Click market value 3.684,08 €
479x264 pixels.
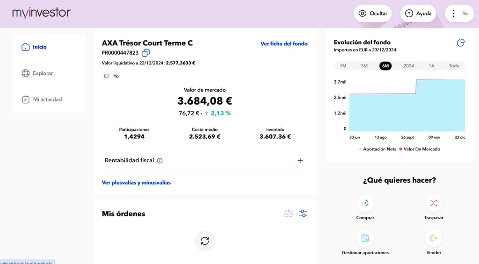(205, 101)
